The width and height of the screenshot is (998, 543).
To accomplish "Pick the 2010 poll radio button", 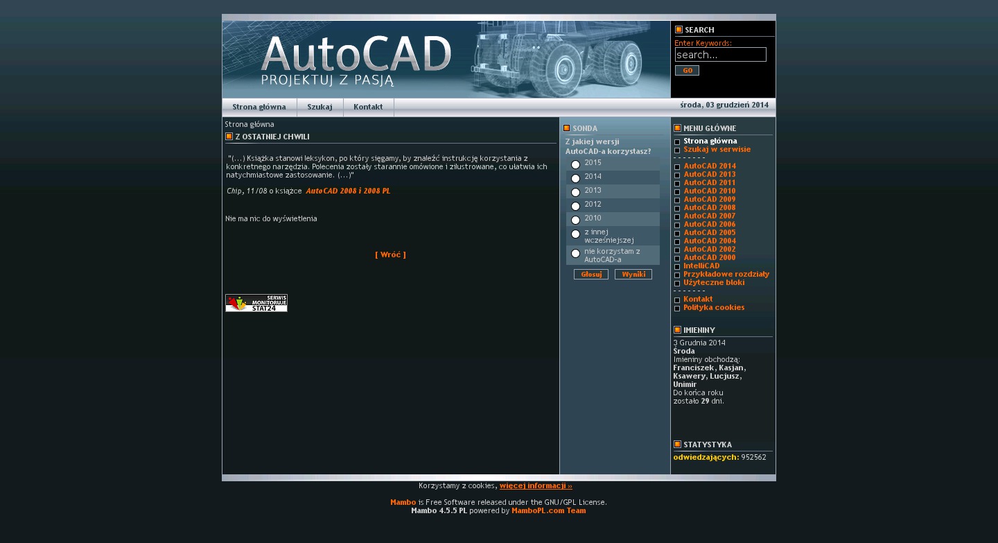I will point(575,220).
